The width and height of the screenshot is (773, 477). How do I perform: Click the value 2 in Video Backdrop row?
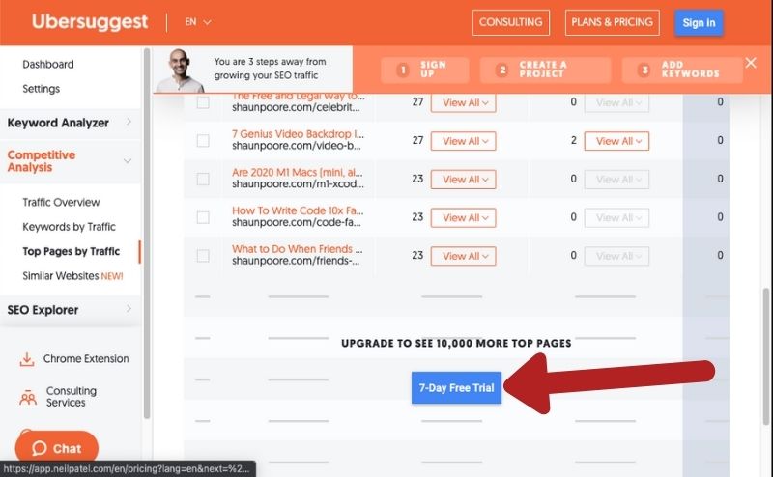pyautogui.click(x=573, y=140)
